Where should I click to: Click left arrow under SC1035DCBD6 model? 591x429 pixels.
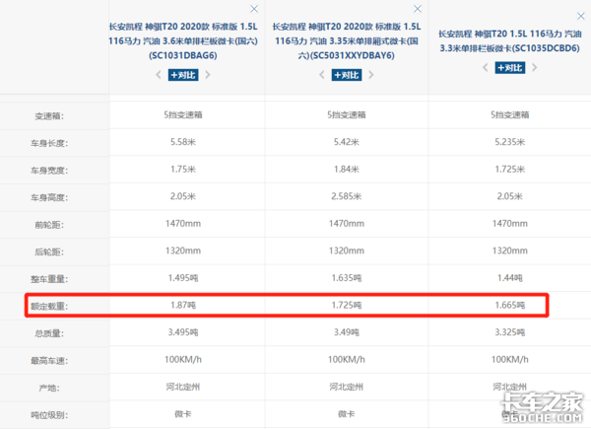pos(486,67)
